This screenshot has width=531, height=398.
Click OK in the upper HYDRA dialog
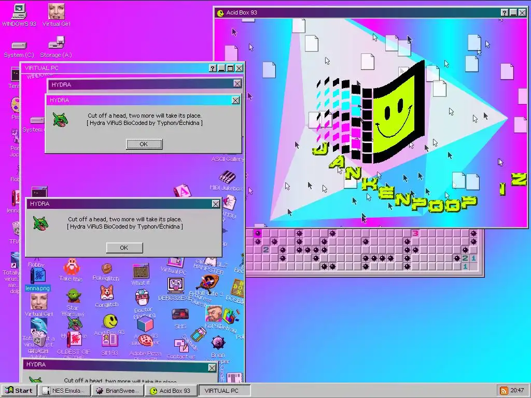144,144
